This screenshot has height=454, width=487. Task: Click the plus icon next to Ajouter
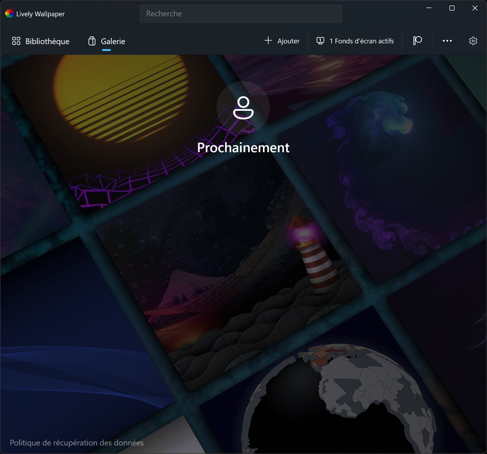[268, 40]
